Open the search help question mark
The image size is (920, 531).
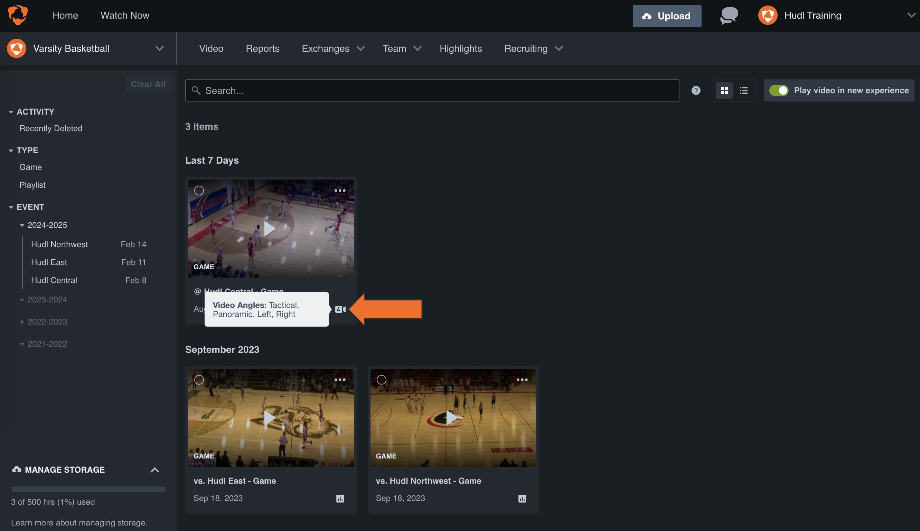695,90
